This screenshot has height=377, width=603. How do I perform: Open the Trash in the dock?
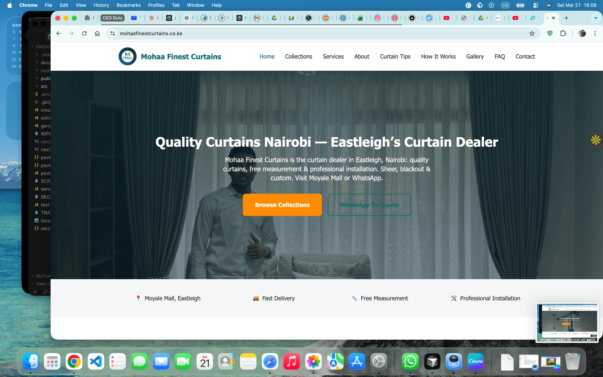[x=572, y=362]
